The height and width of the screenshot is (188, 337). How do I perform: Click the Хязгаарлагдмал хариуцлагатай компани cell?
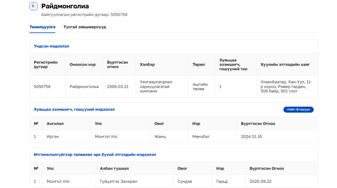(x=156, y=87)
